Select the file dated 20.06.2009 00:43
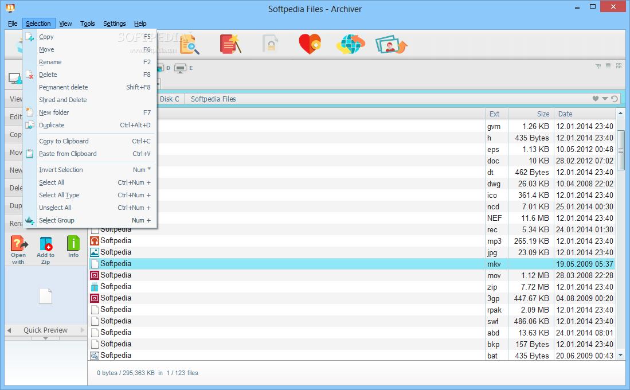 tap(351, 356)
